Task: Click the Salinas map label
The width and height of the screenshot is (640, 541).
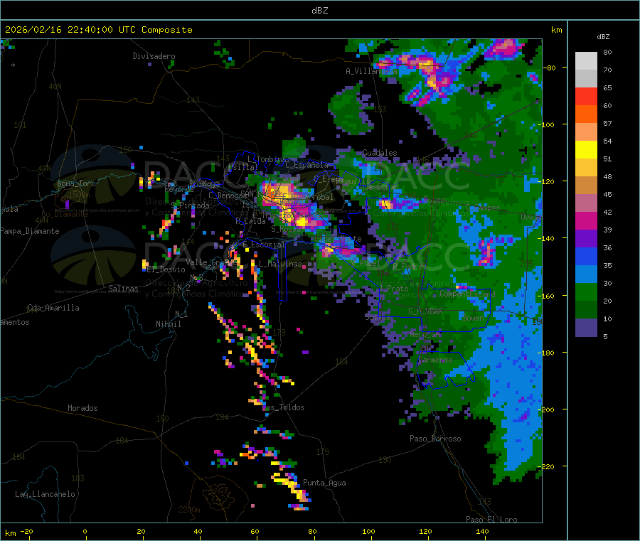Action: point(123,289)
